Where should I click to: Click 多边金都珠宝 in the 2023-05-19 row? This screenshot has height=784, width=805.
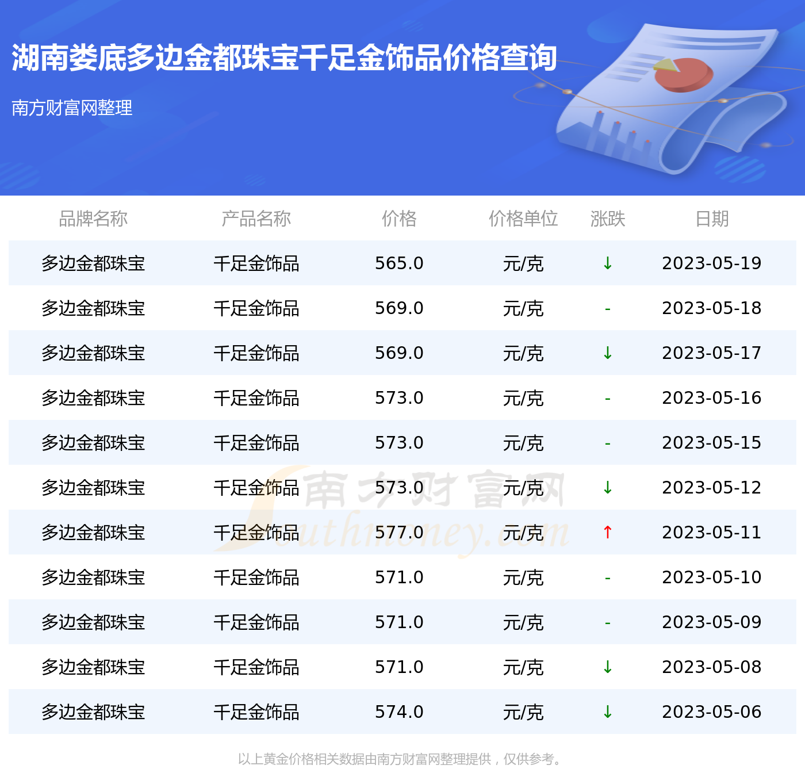point(93,263)
